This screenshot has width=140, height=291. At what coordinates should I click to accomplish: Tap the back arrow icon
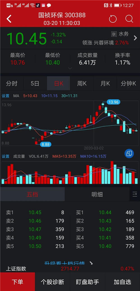(x=9, y=19)
